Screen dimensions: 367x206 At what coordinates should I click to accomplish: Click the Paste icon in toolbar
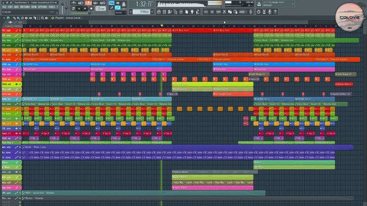click(x=235, y=11)
